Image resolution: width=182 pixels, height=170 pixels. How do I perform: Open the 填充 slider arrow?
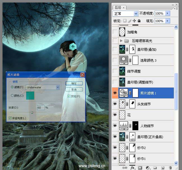coord(168,21)
